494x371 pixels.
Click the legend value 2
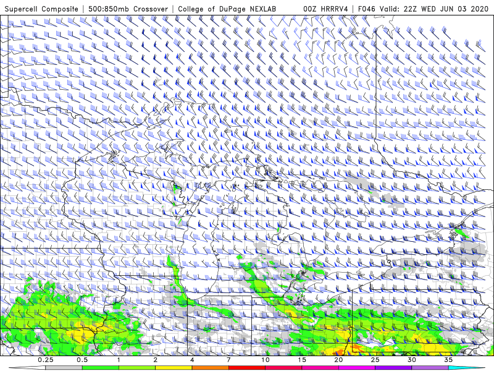[x=156, y=360]
